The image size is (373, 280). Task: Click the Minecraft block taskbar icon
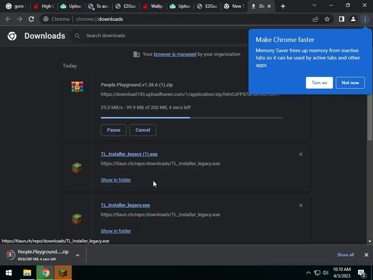coord(63,273)
